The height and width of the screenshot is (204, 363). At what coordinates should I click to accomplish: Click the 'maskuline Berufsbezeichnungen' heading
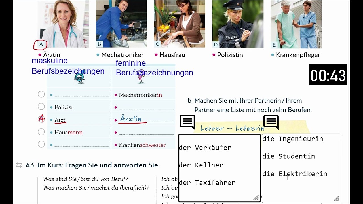[68, 66]
